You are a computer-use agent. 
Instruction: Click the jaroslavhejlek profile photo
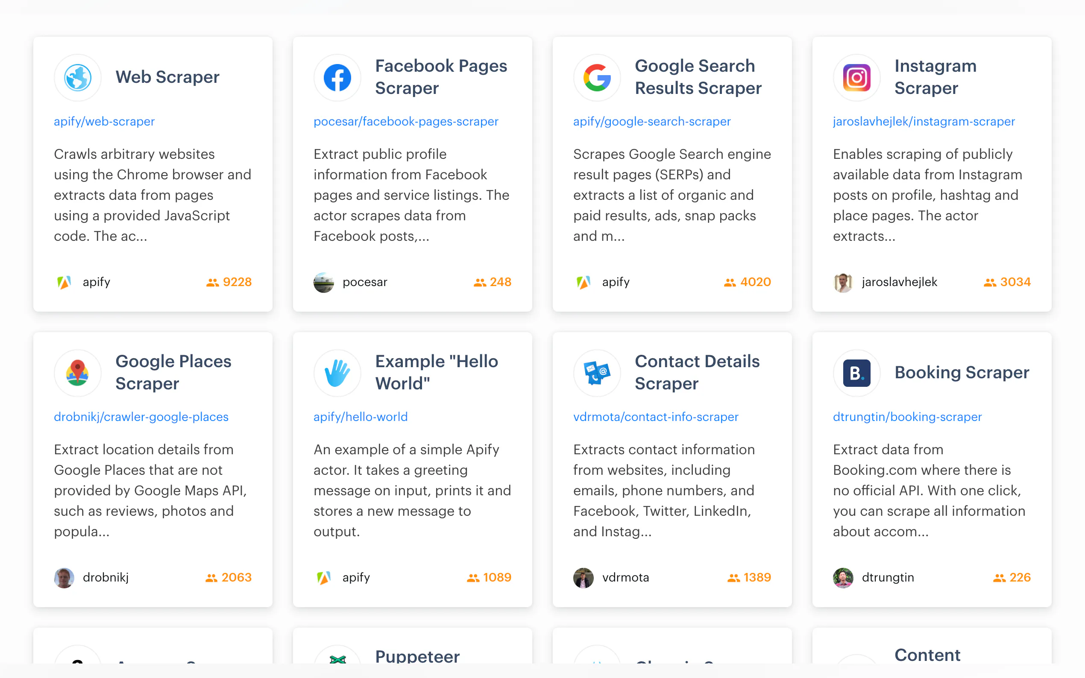tap(843, 283)
